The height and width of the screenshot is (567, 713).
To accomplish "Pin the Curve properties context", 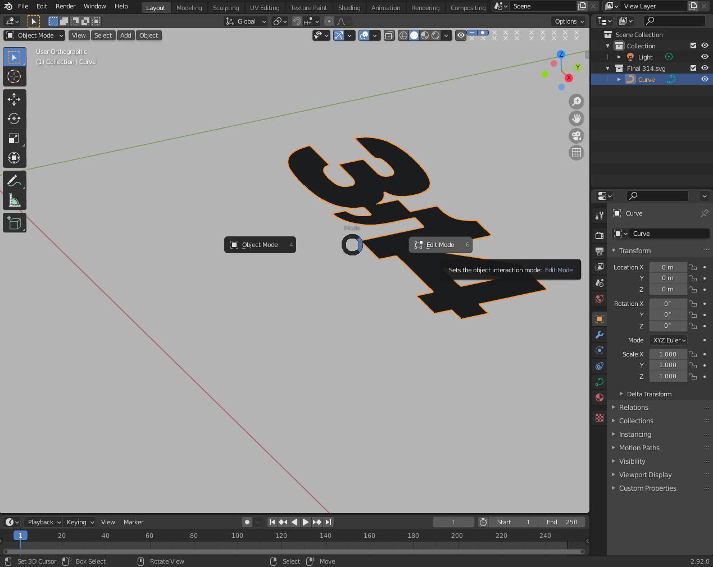I will [x=705, y=213].
